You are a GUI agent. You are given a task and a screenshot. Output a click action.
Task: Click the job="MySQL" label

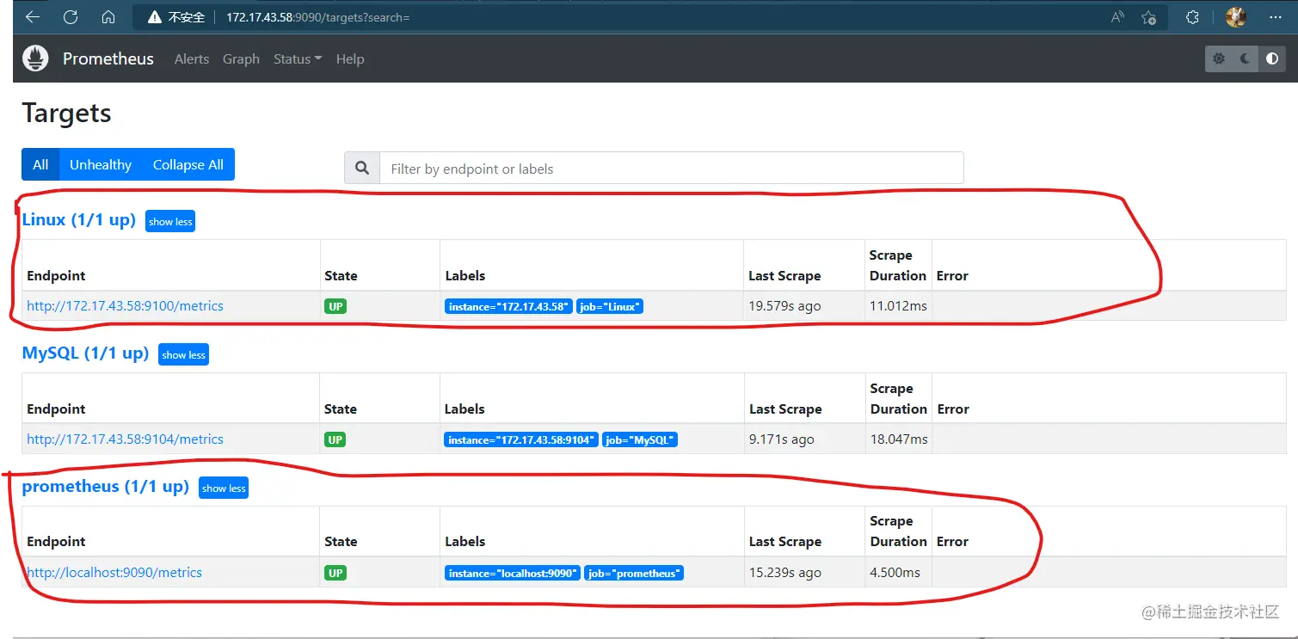[x=640, y=439]
